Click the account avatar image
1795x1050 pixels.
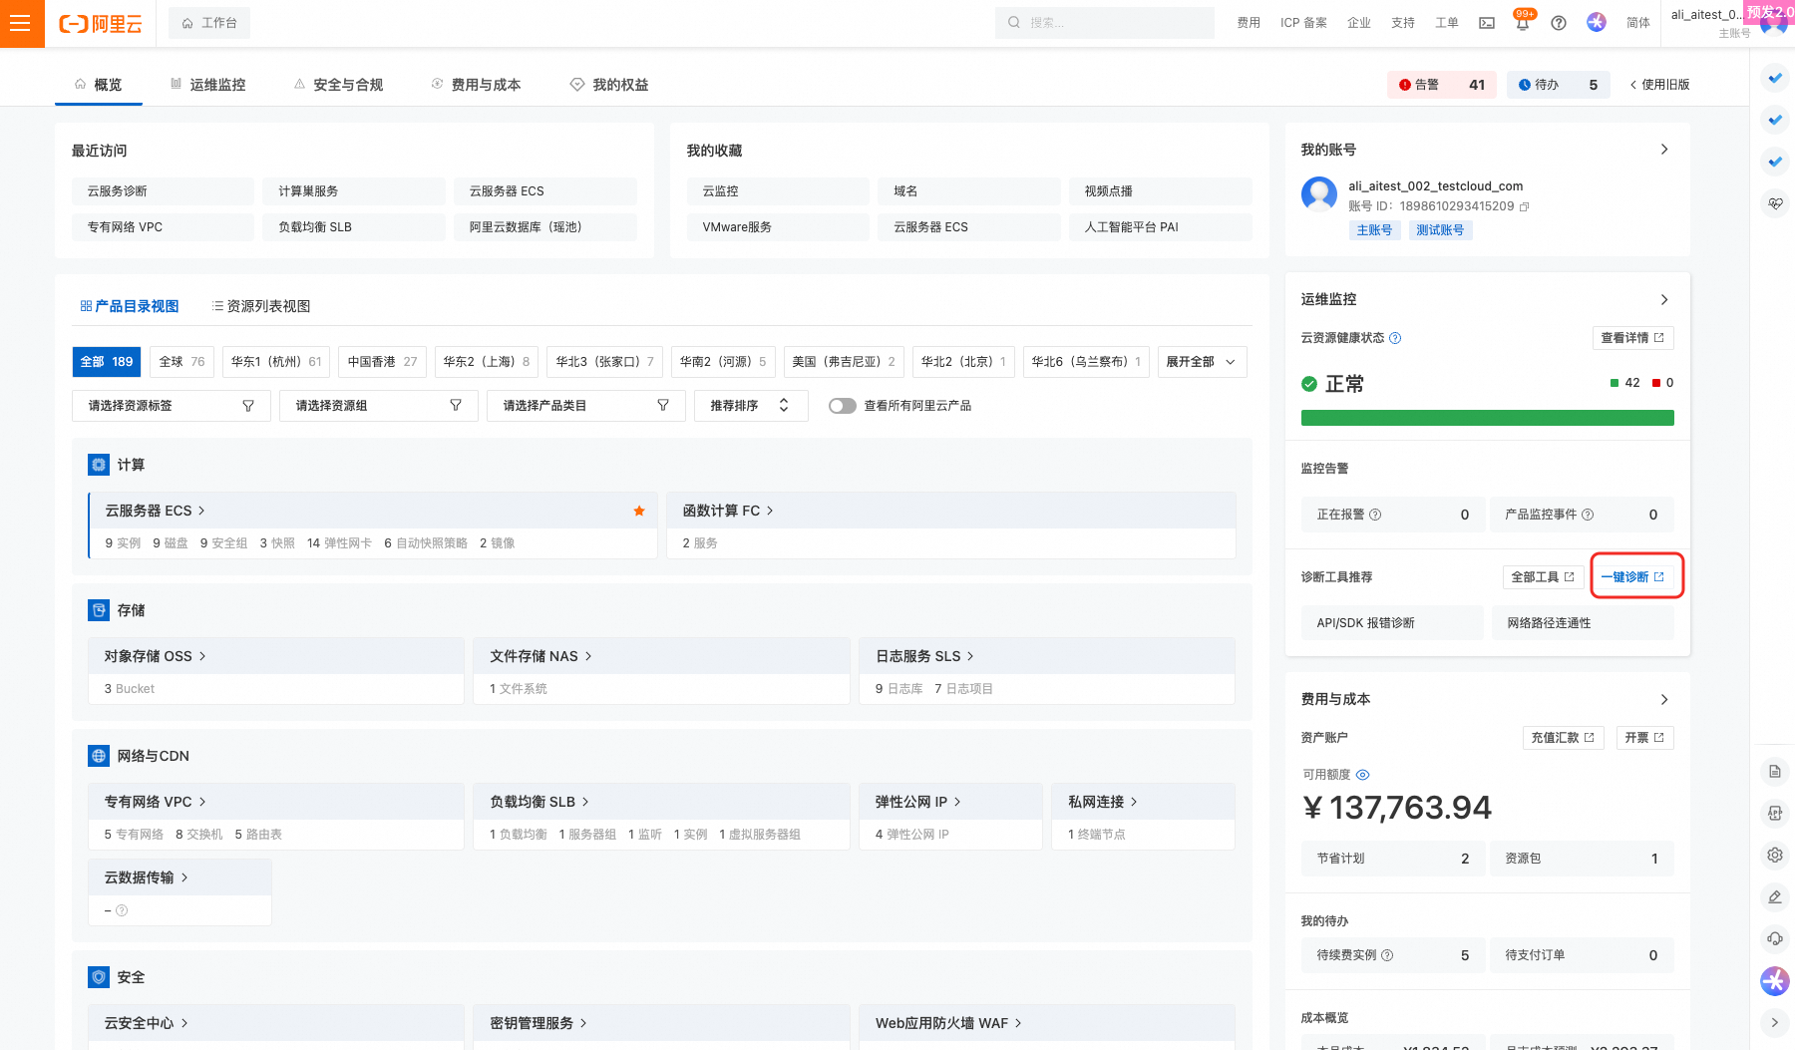point(1319,194)
